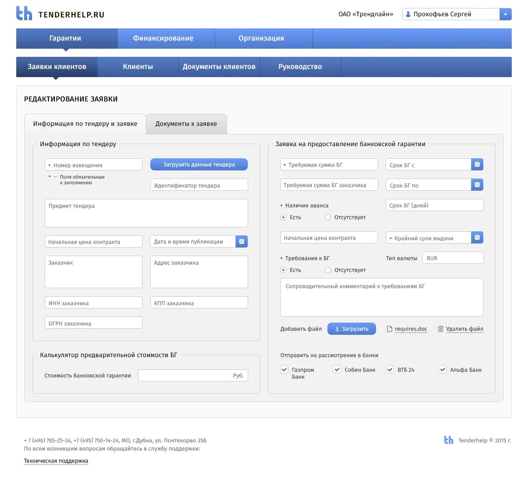
Task: Toggle the Альфа Банк checkbox
Action: [443, 369]
